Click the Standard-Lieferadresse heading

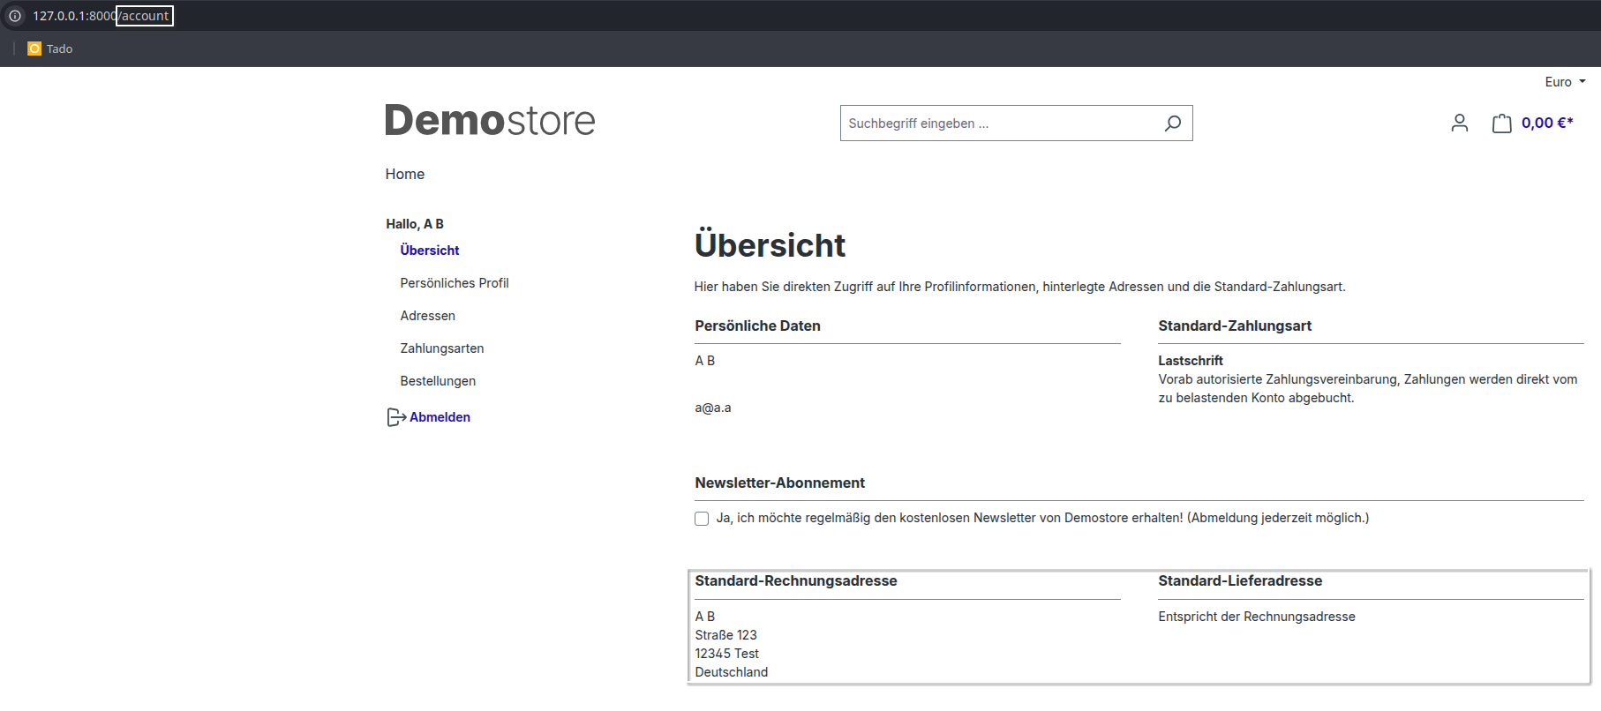pos(1240,581)
